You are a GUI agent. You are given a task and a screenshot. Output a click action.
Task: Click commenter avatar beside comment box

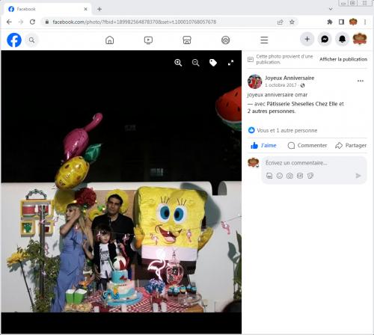click(253, 162)
